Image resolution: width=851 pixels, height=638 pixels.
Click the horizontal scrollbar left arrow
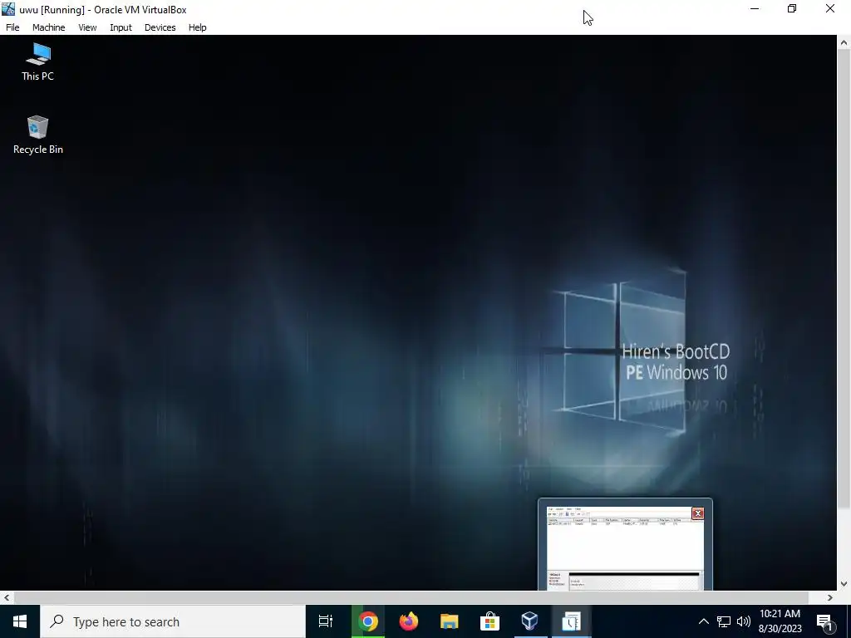(x=7, y=597)
